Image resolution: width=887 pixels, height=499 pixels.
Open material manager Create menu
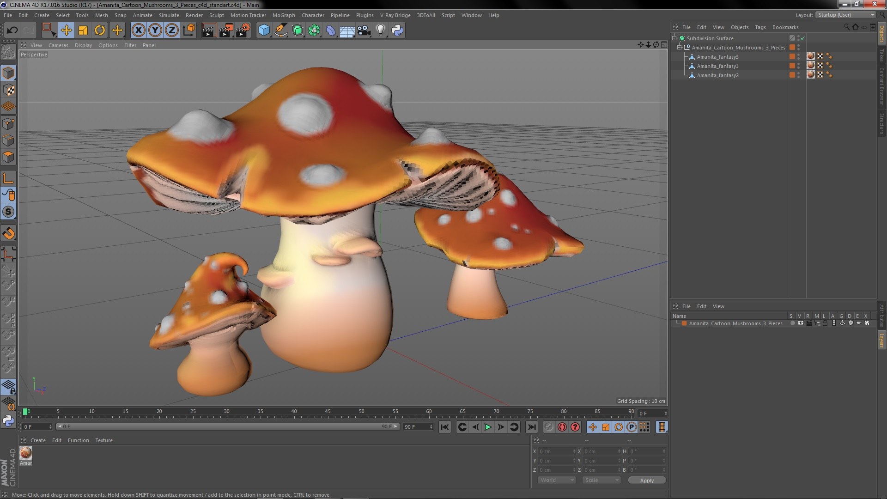38,440
